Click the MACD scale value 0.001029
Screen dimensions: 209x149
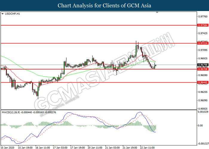[x=203, y=112]
